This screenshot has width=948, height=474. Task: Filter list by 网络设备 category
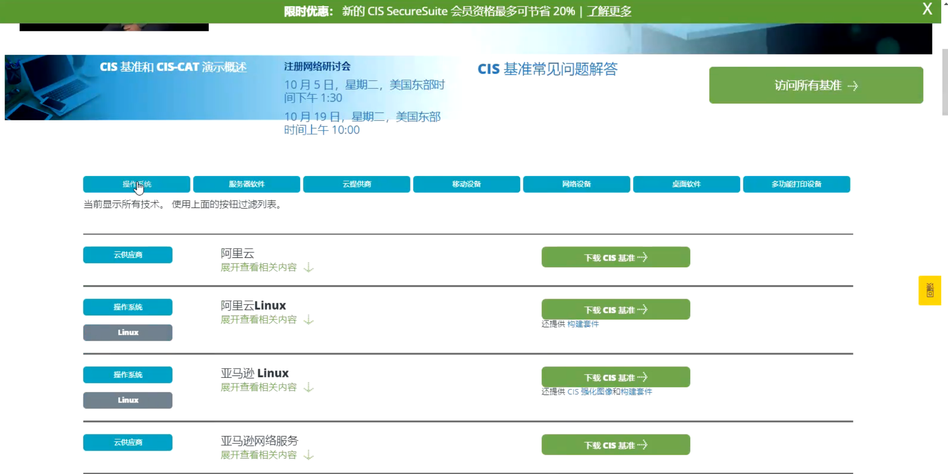[577, 184]
